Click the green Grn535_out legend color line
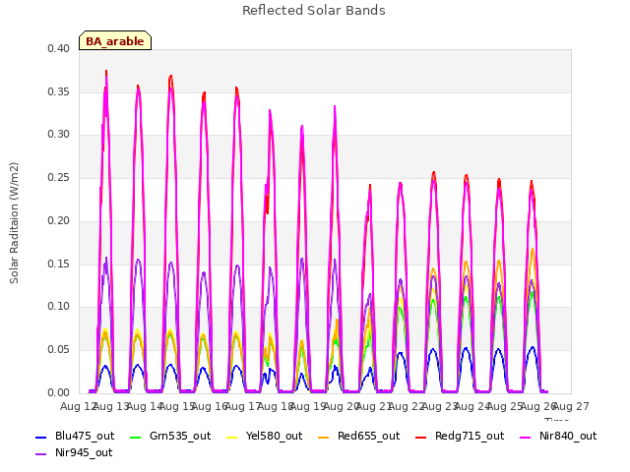Screen dimensions: 630x472 (136, 437)
